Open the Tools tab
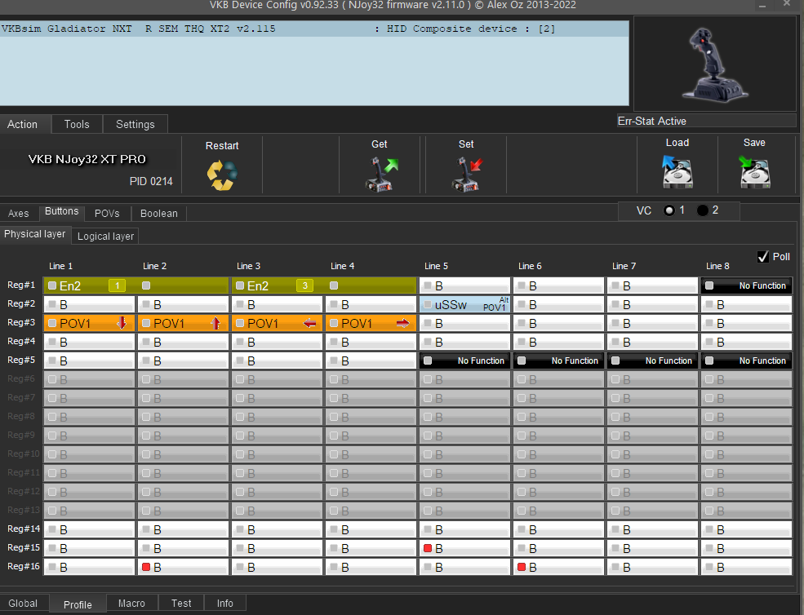Image resolution: width=804 pixels, height=615 pixels. pos(77,124)
